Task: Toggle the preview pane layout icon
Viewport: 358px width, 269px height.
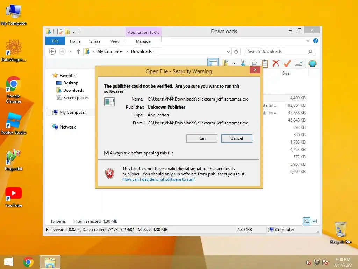Action: point(213,63)
